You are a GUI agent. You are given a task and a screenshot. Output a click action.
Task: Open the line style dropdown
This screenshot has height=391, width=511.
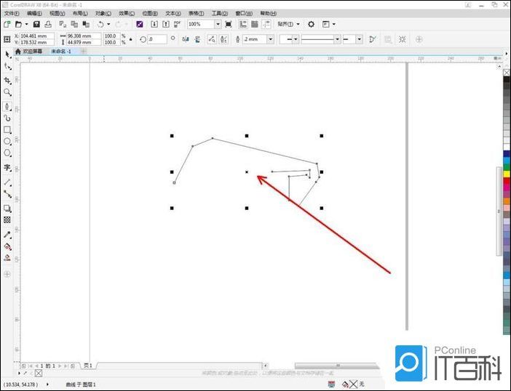(x=337, y=39)
